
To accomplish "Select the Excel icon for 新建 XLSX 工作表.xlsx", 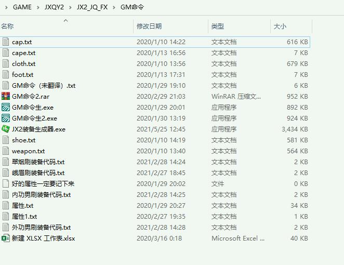I will click(x=6, y=239).
